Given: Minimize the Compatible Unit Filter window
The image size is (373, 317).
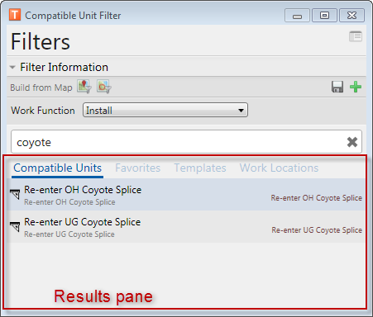Looking at the screenshot, I should (x=297, y=16).
